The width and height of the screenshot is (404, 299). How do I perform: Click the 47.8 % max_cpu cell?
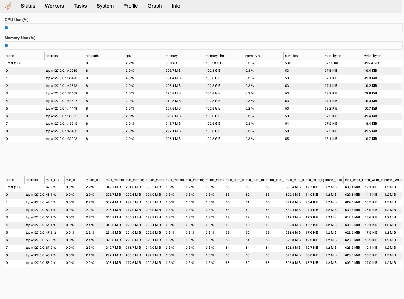pos(51,232)
